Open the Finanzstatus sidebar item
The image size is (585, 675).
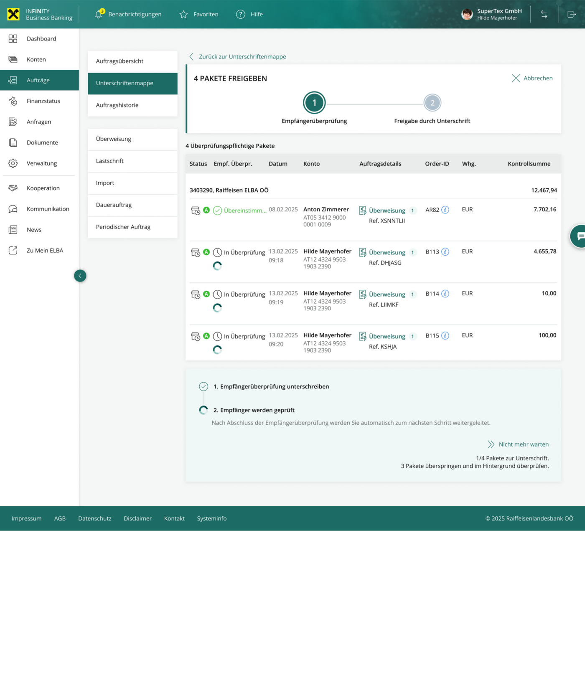point(43,101)
